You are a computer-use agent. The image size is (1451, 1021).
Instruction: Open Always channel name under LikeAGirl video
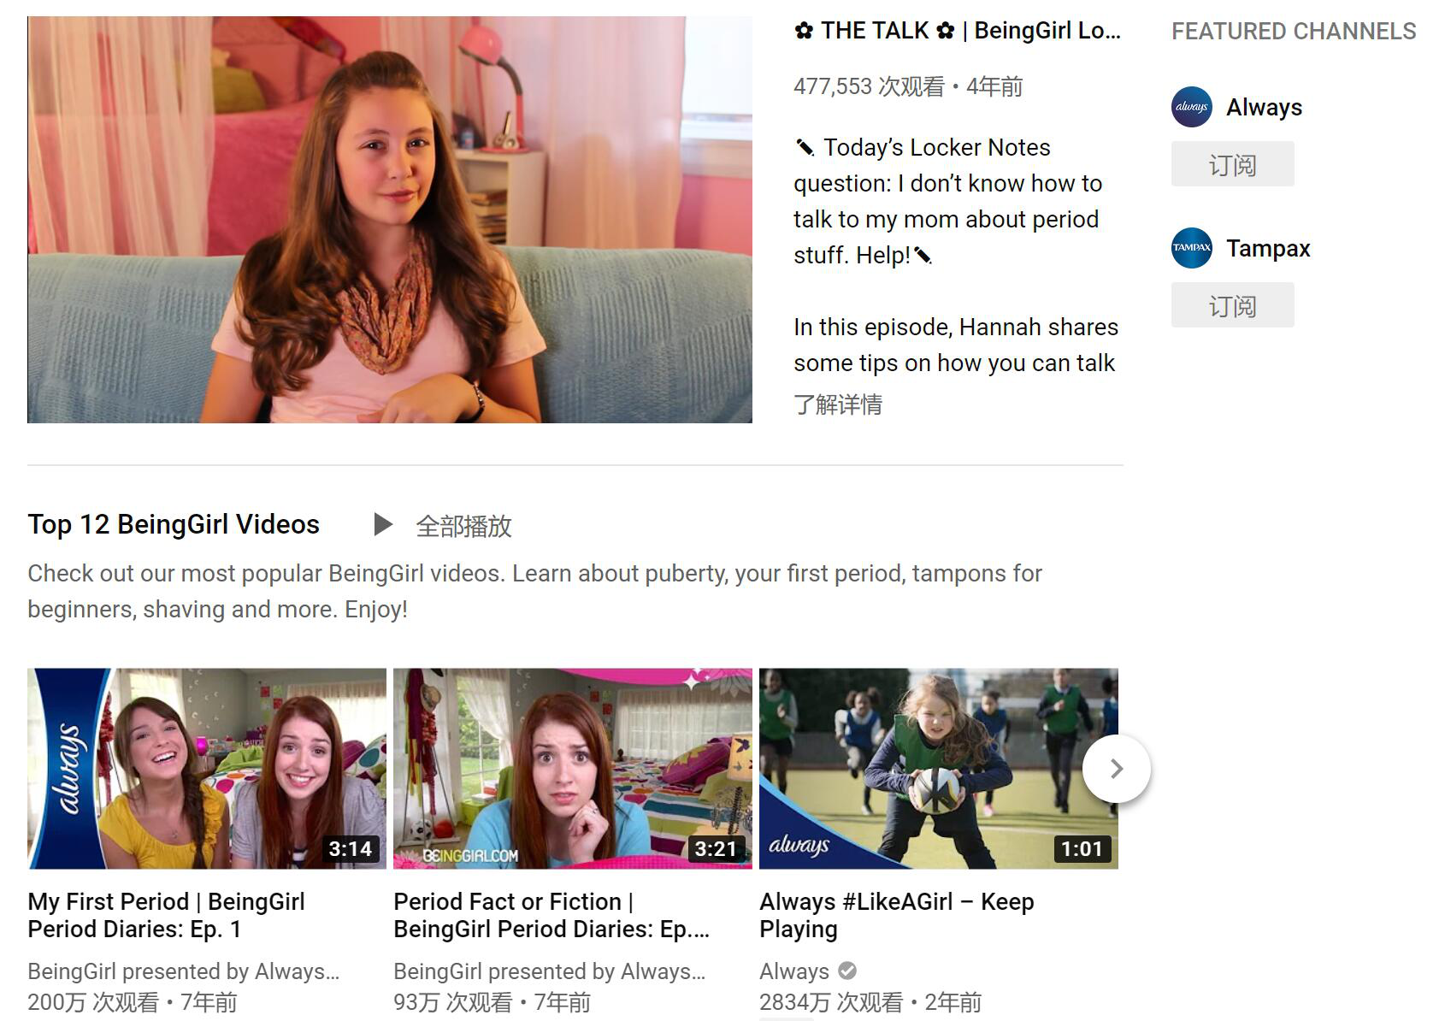tap(793, 971)
